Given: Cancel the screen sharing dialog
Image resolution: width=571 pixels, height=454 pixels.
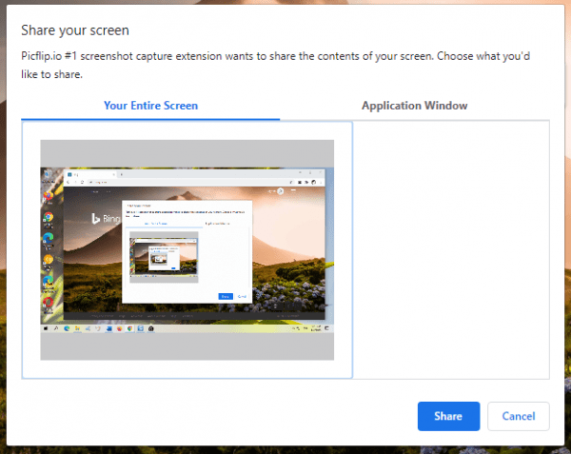Looking at the screenshot, I should tap(519, 416).
